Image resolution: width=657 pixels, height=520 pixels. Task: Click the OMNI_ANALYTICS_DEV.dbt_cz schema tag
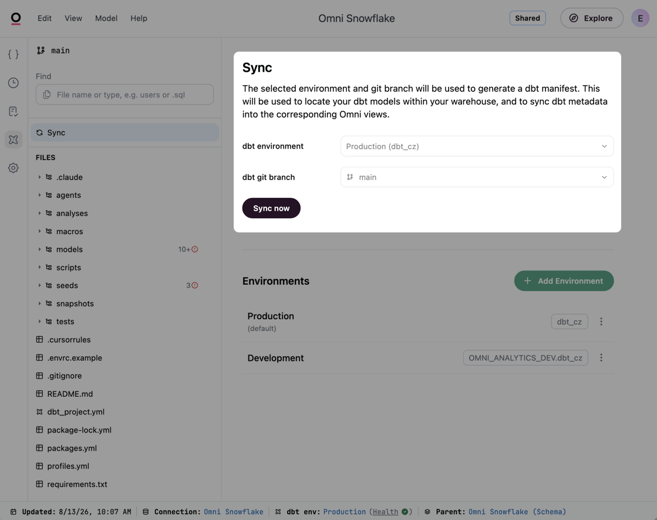525,357
